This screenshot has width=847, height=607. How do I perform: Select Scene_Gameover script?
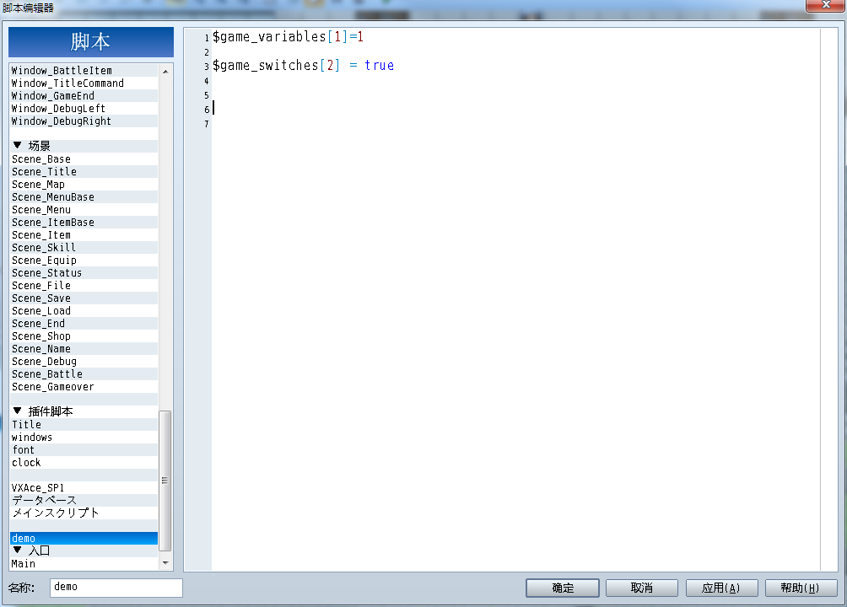pyautogui.click(x=84, y=387)
